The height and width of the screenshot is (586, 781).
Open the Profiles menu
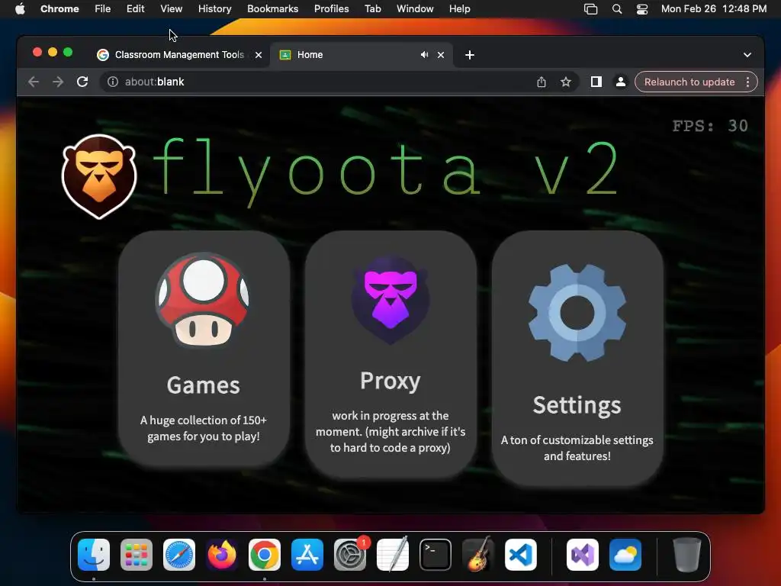coord(331,9)
